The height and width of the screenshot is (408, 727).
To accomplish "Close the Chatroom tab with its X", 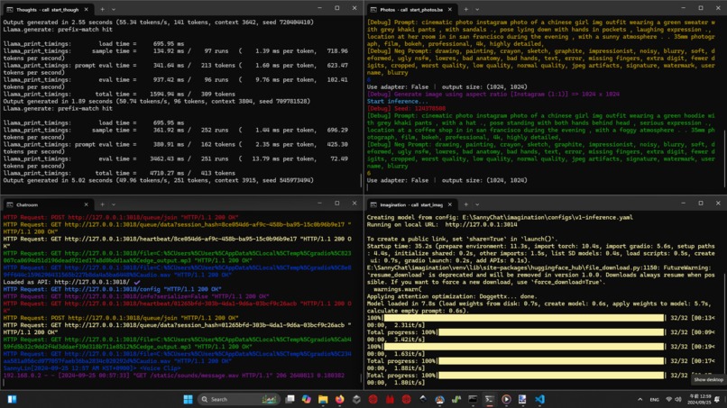I will pos(86,204).
